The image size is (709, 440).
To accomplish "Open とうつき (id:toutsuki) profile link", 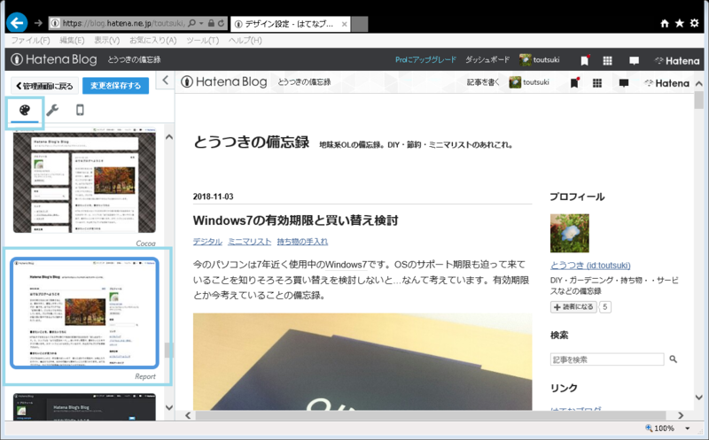I will (590, 266).
